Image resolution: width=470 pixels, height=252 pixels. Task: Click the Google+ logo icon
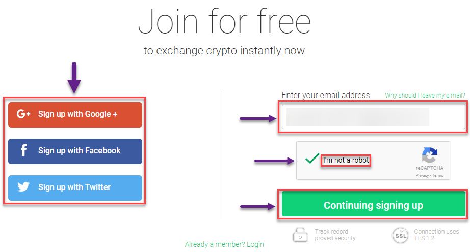pos(23,114)
